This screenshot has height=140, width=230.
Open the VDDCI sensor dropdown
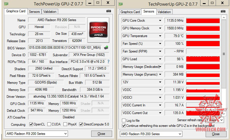pos(160,98)
